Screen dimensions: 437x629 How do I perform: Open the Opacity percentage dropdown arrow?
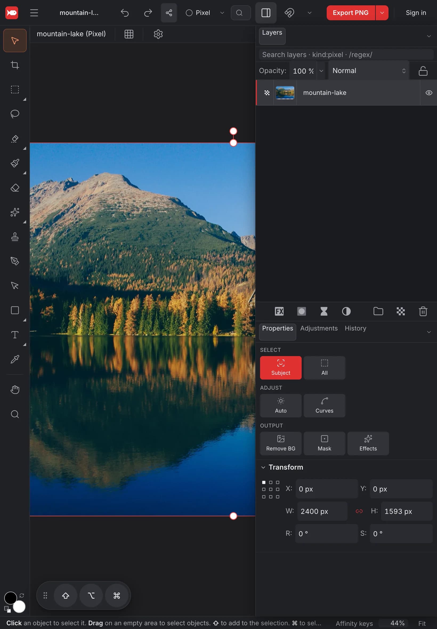tap(321, 71)
